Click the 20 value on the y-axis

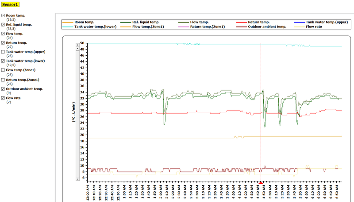click(x=82, y=135)
